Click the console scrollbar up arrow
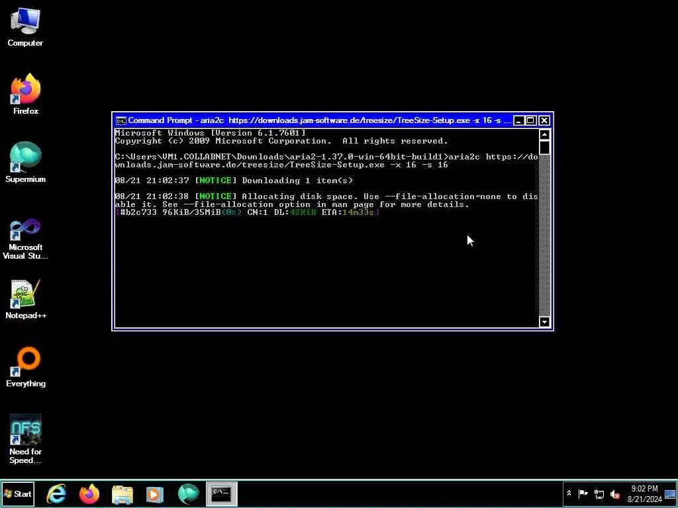Screen dimensions: 678x508 click(544, 134)
